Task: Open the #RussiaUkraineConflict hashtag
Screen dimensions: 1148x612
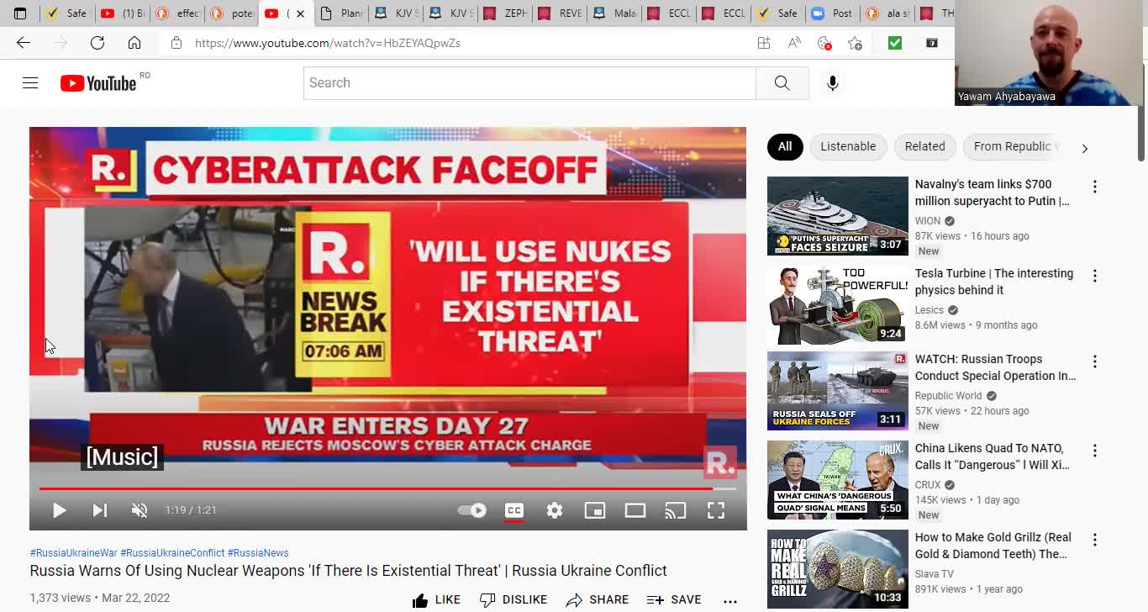Action: pos(172,552)
